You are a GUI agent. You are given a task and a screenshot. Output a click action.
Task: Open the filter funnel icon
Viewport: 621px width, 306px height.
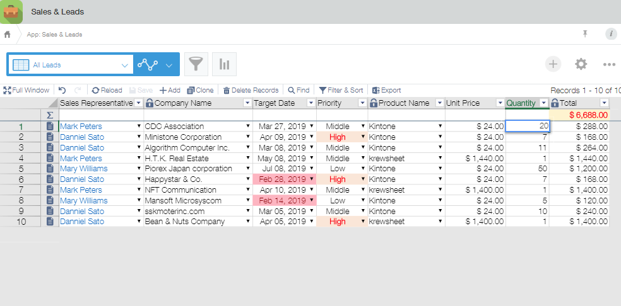click(x=198, y=64)
